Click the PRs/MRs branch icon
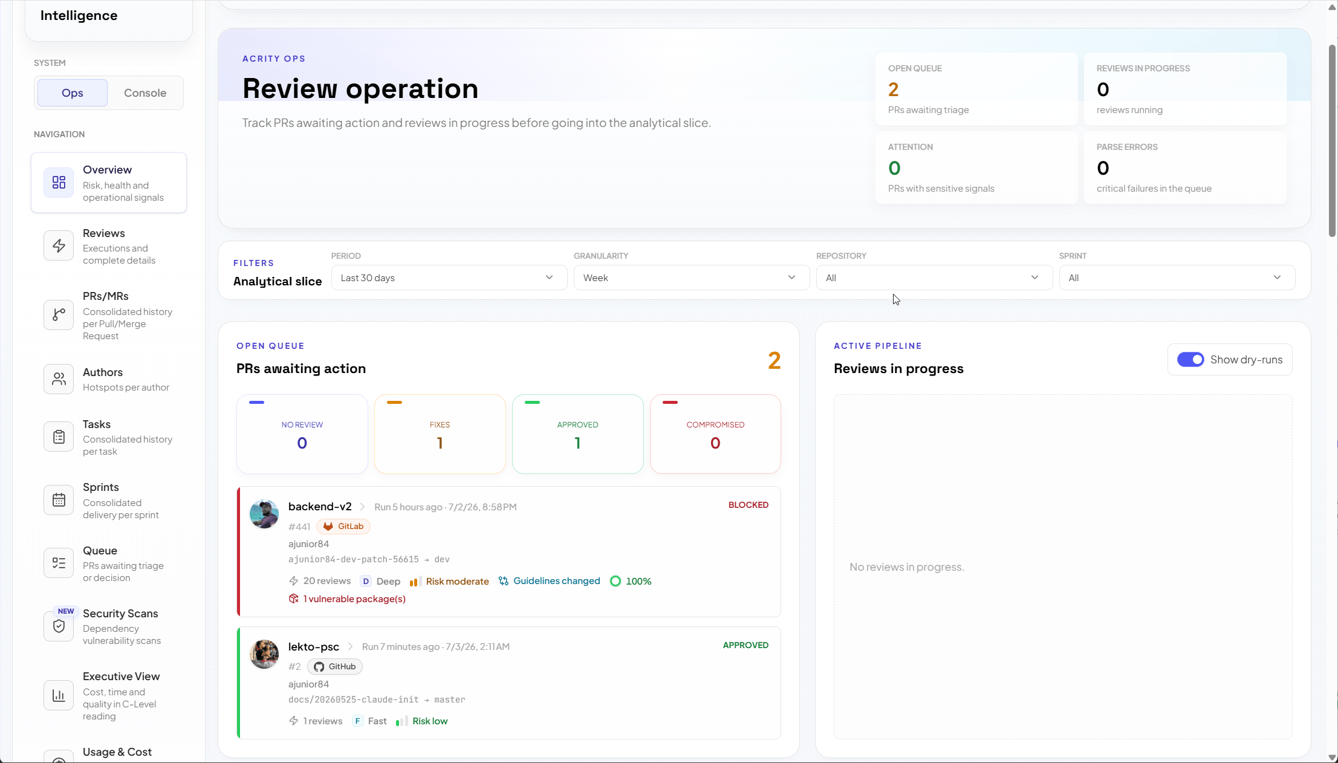Screen dimensions: 1338x763 click(x=59, y=315)
